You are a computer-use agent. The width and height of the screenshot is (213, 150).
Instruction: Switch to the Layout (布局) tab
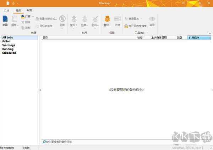point(29,10)
